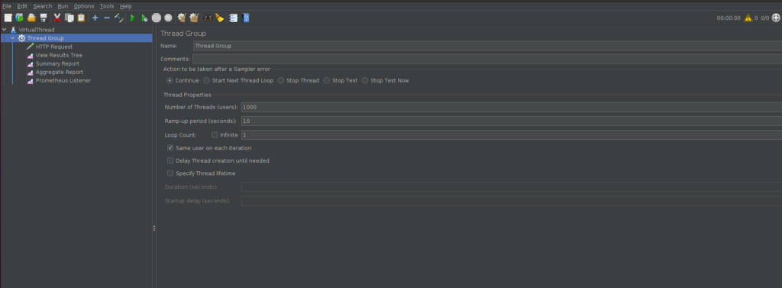
Task: Click the Search binoculars icon
Action: tap(208, 18)
